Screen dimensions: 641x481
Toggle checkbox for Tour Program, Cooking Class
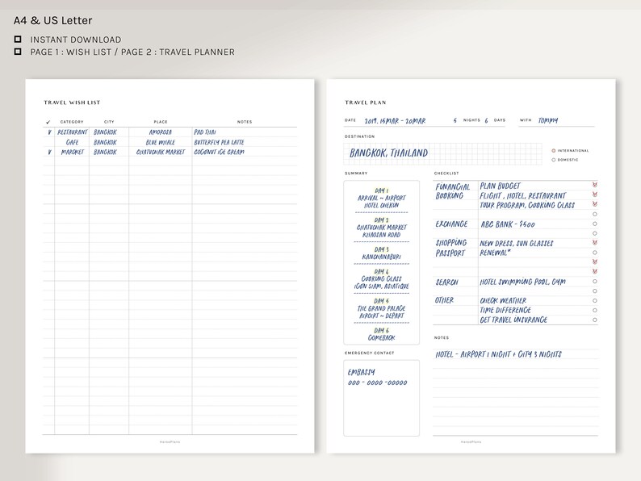coord(595,204)
